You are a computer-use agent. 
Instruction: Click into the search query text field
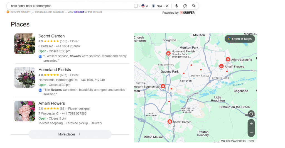pos(70,6)
